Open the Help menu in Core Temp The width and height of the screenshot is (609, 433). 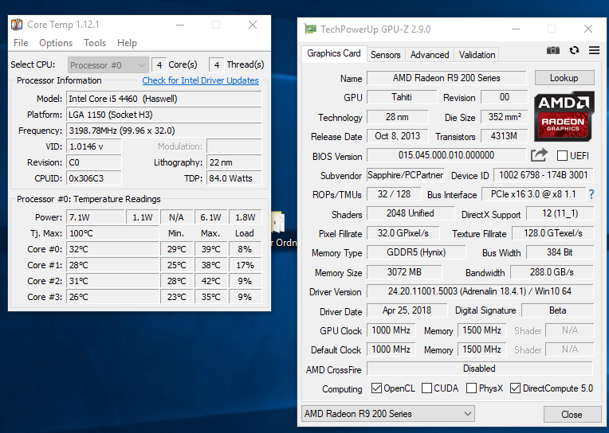[x=127, y=43]
